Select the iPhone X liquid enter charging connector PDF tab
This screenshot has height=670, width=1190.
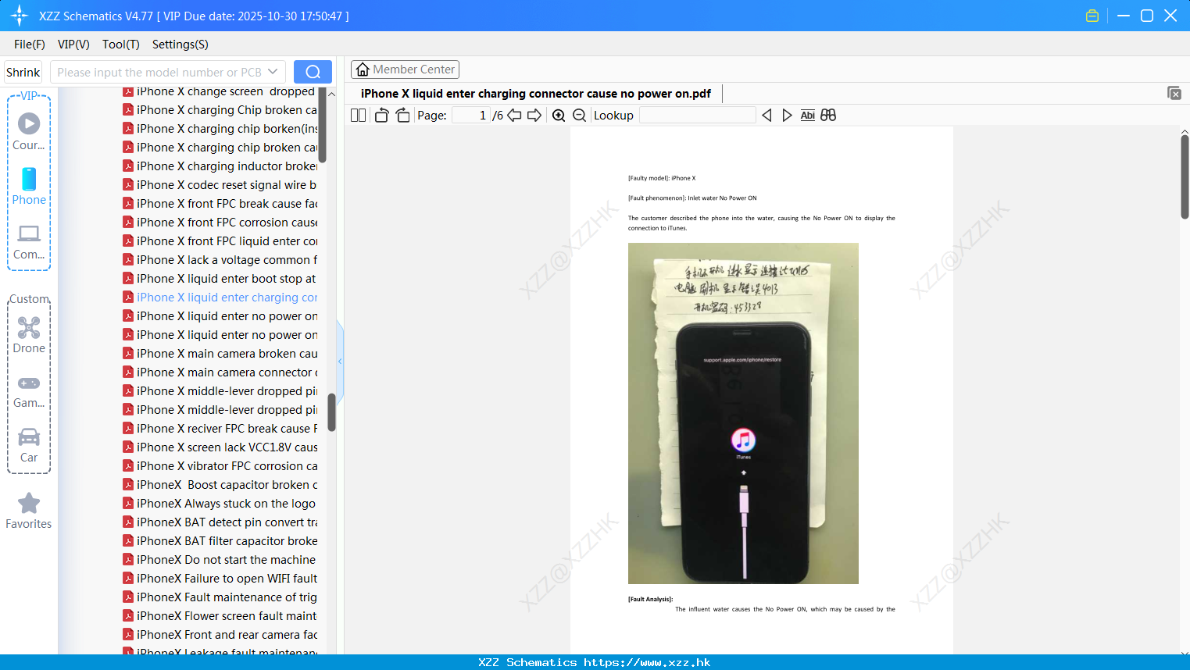coord(536,94)
